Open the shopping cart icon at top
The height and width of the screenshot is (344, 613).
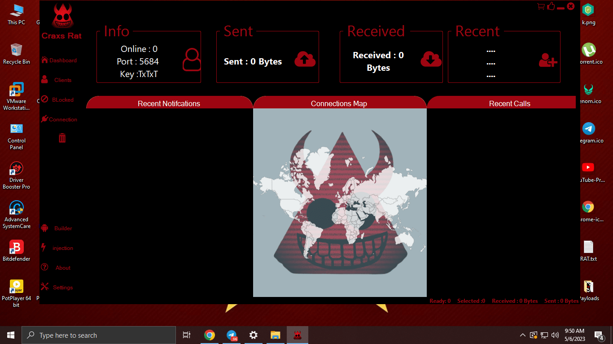click(540, 6)
